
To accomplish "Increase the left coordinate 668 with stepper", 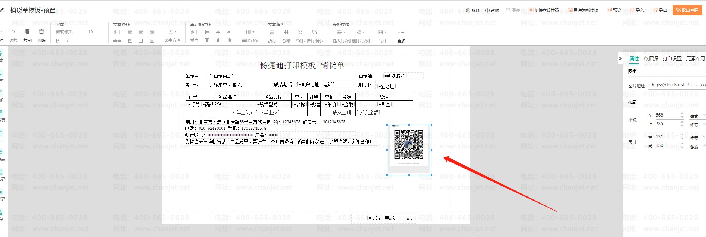I will coord(682,114).
